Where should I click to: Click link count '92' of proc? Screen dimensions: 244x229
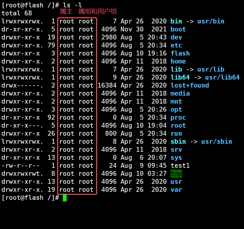(x=51, y=117)
